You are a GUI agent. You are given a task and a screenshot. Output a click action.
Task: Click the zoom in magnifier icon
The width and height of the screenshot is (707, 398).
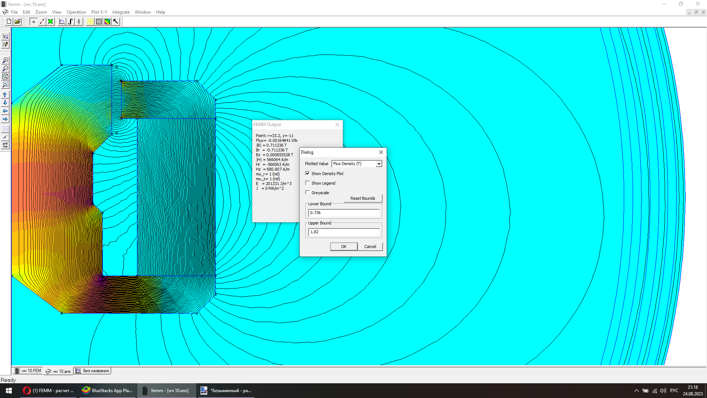(x=5, y=60)
